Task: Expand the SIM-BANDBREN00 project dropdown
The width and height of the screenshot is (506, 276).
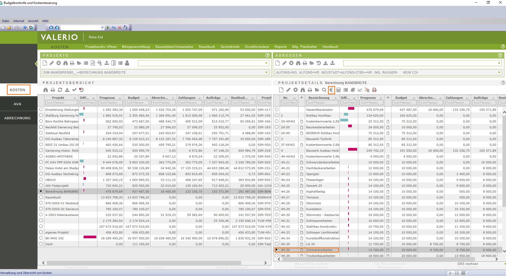Action: point(266,73)
